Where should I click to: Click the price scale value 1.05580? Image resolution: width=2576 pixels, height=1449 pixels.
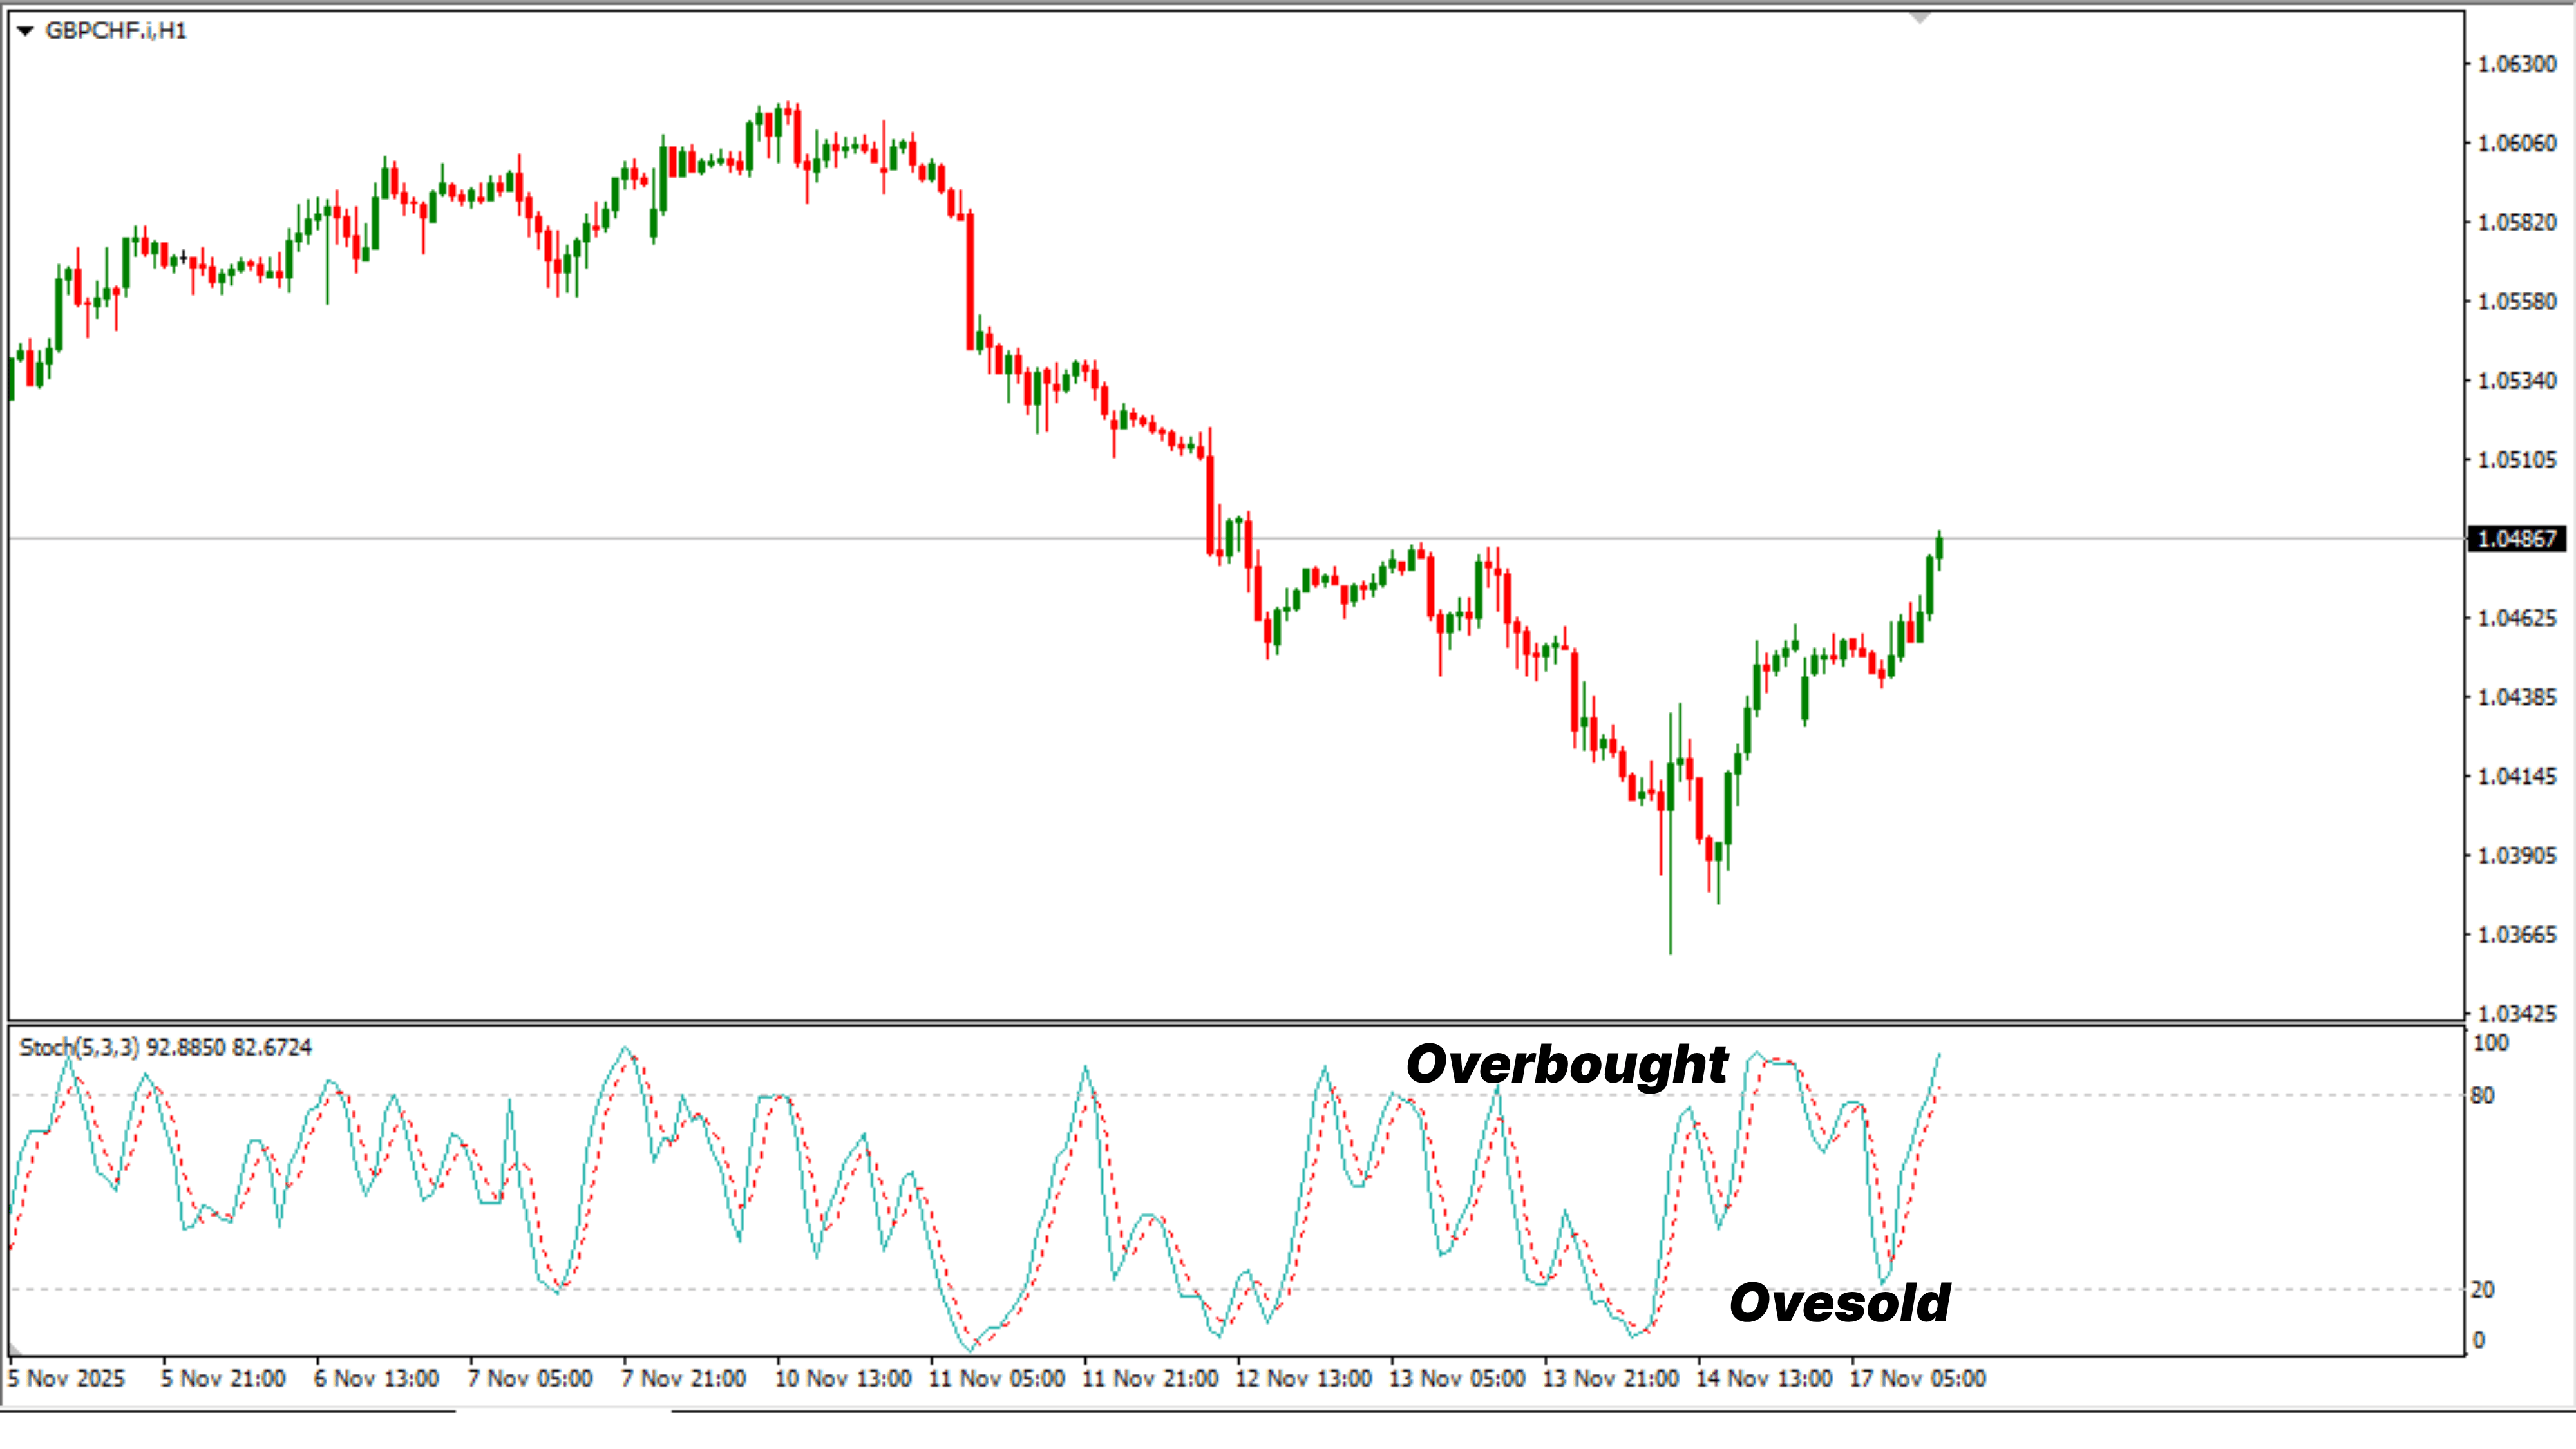tap(2517, 301)
